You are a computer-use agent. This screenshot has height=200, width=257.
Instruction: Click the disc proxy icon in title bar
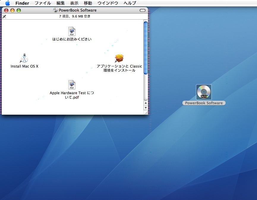point(55,10)
